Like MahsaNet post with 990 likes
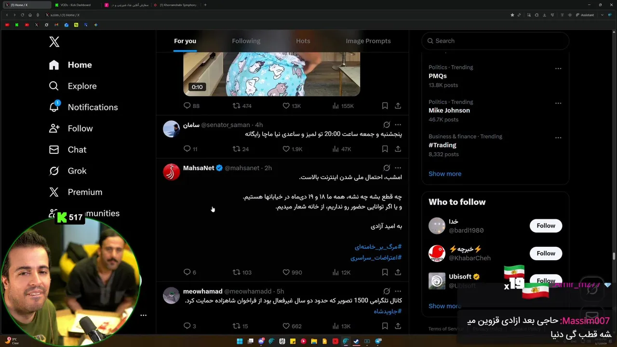Viewport: 617px width, 347px height. tap(292, 272)
